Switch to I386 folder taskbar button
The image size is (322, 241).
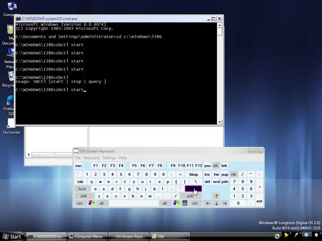[169, 237]
